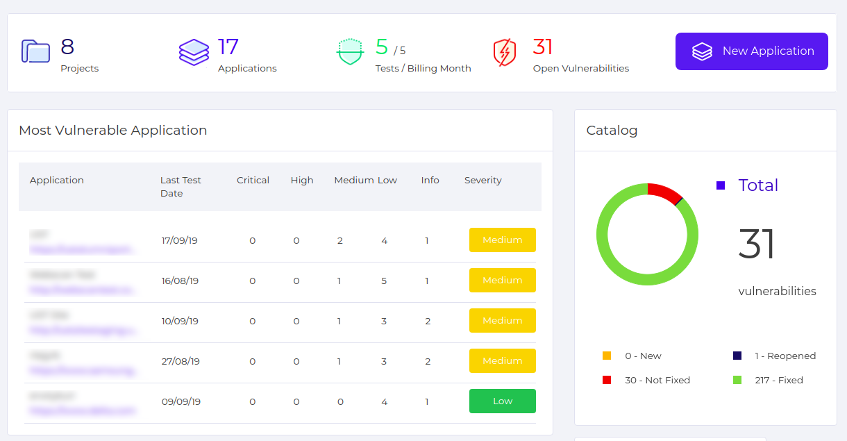Click the layers icon inside New Application button

[702, 51]
